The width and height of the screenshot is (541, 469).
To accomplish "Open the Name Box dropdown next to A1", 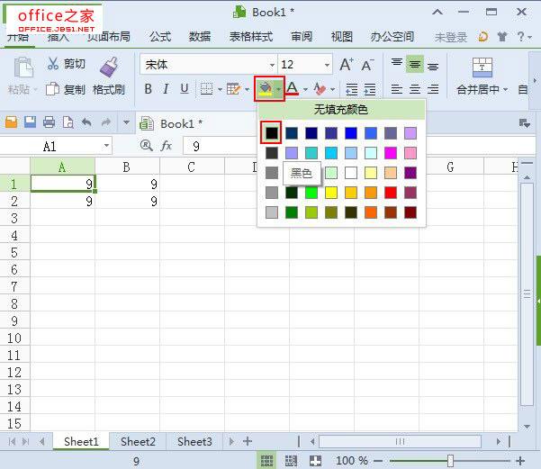I will point(106,145).
